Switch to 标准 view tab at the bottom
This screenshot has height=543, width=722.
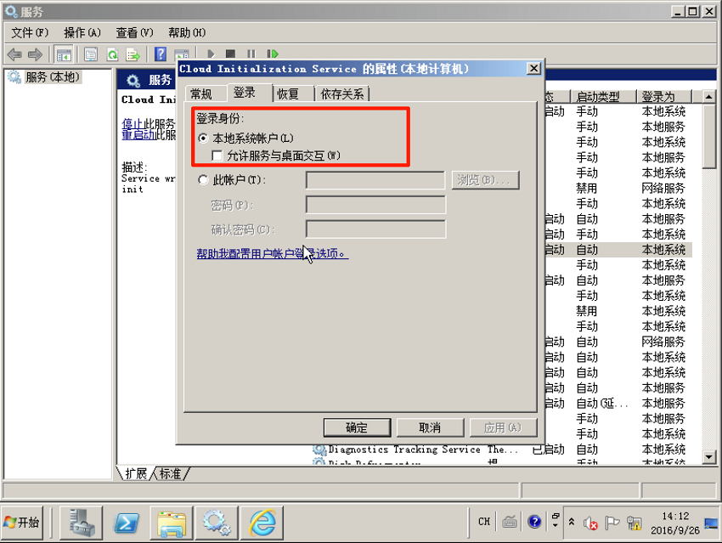(x=171, y=473)
